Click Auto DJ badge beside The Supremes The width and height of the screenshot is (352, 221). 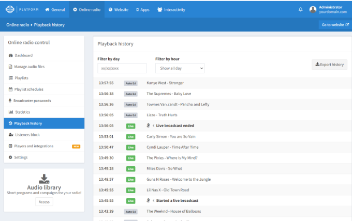pyautogui.click(x=130, y=94)
